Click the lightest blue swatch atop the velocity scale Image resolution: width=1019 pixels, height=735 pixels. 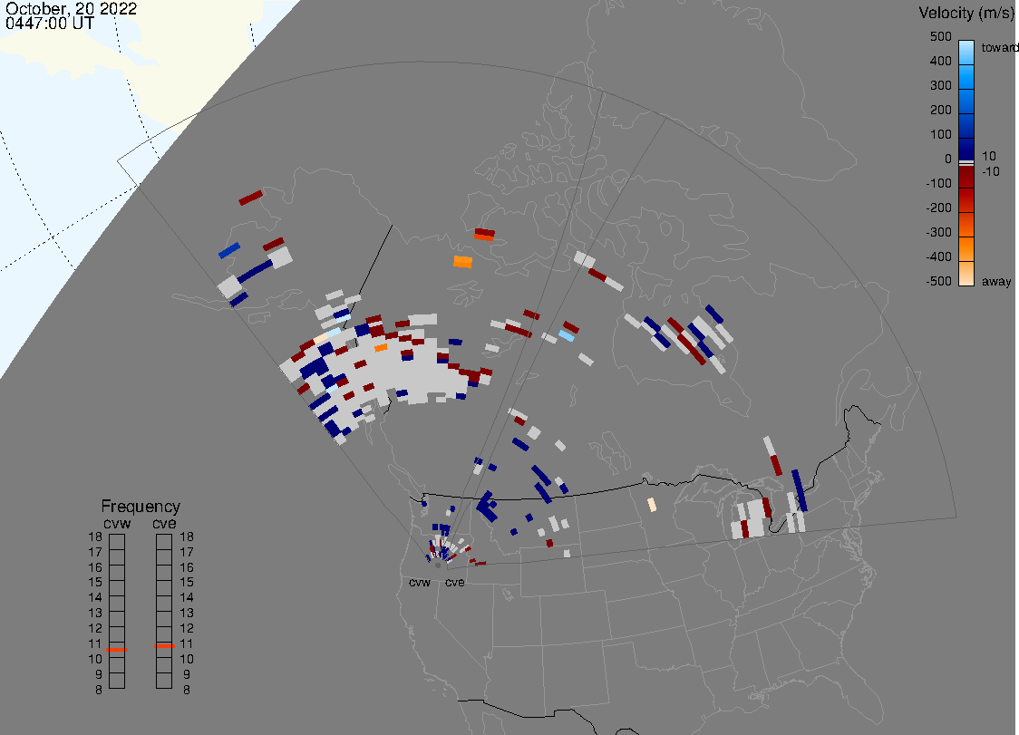[966, 47]
